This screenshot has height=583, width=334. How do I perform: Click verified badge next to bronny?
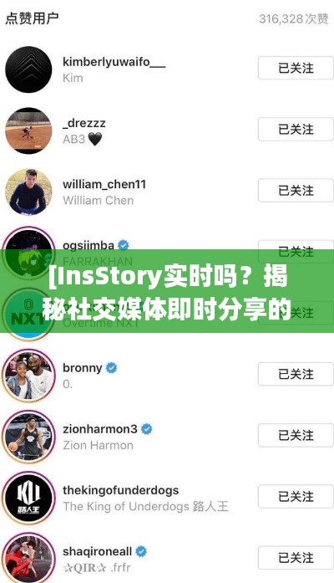pos(112,368)
